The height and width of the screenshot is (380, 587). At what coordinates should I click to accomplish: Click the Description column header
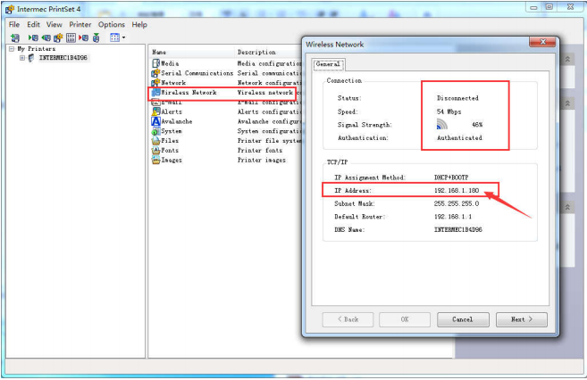tap(256, 53)
